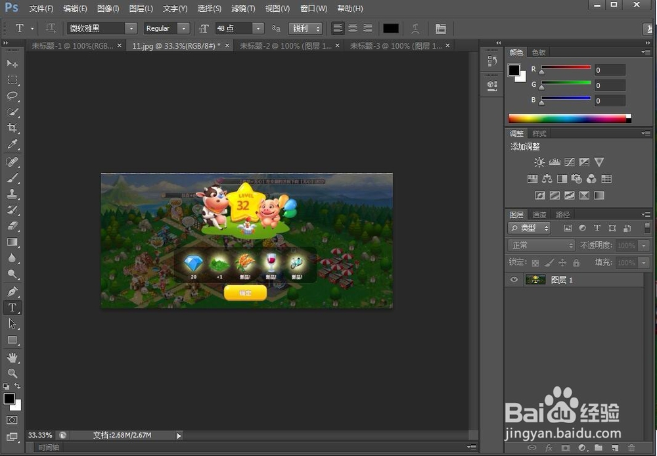This screenshot has width=657, height=456.
Task: Open the layer opacity dropdown arrow
Action: tap(644, 246)
